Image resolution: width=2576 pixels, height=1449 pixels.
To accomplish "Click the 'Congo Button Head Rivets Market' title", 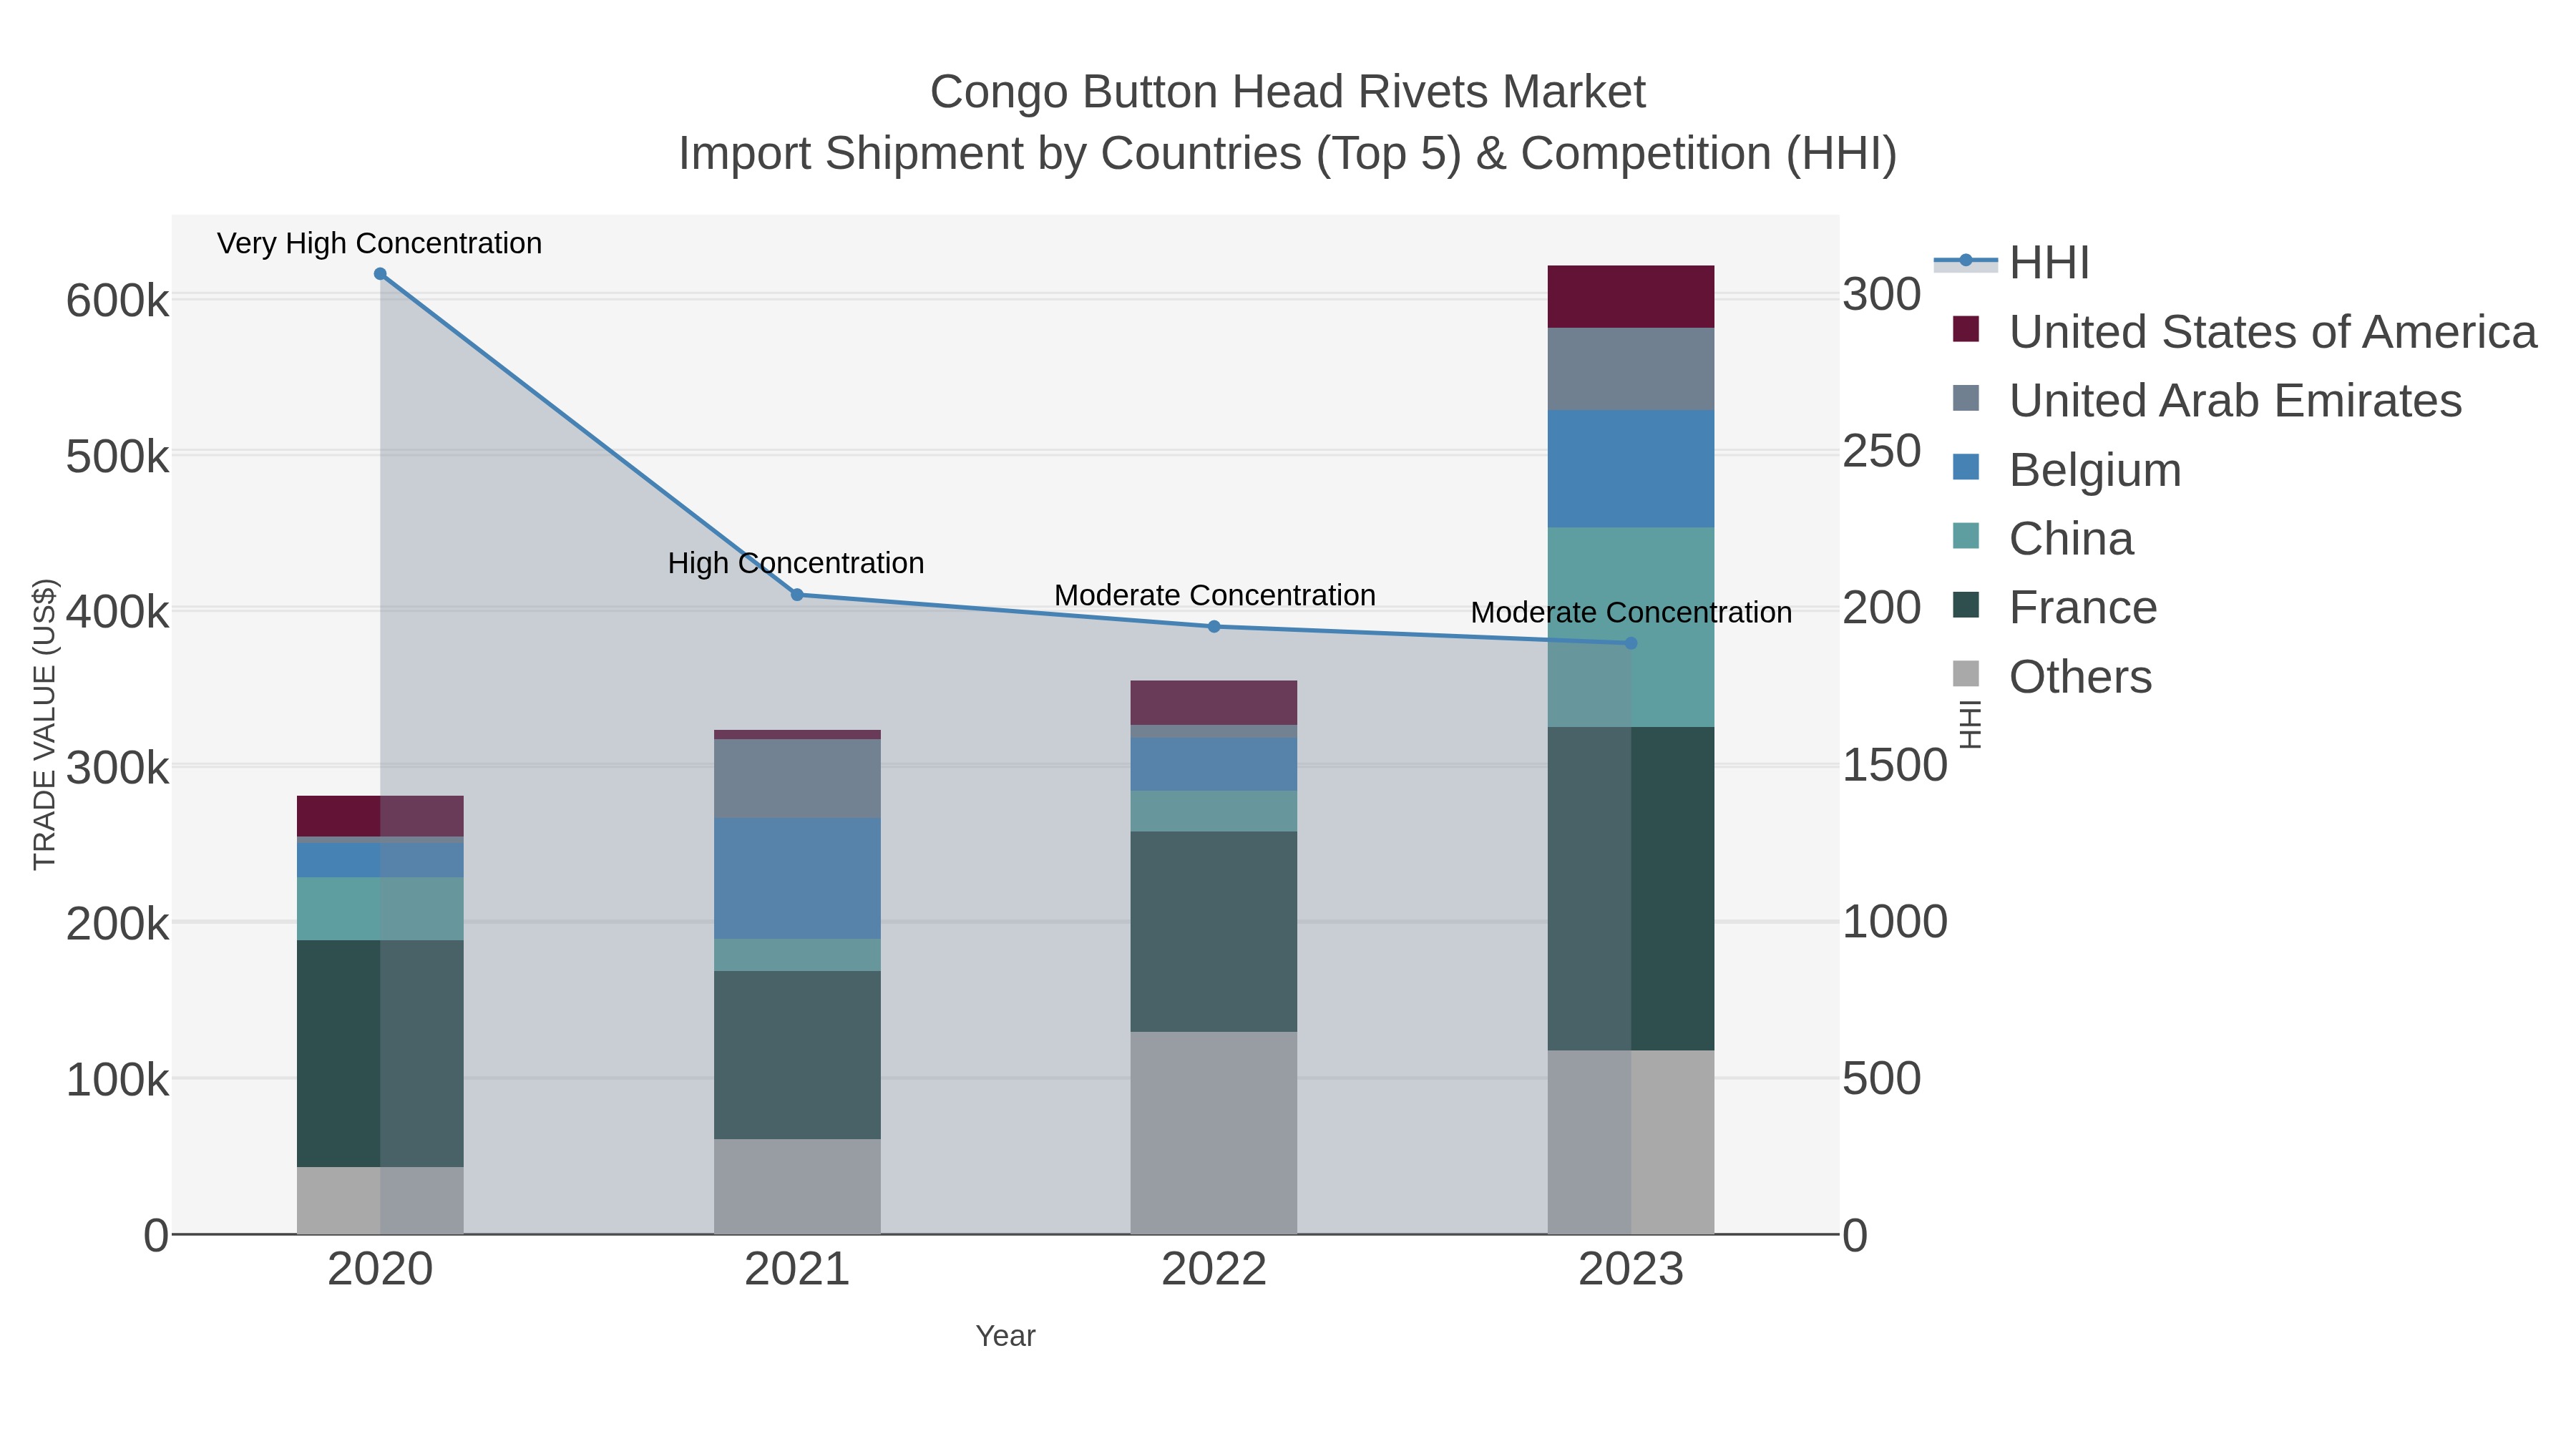I will tap(1288, 92).
